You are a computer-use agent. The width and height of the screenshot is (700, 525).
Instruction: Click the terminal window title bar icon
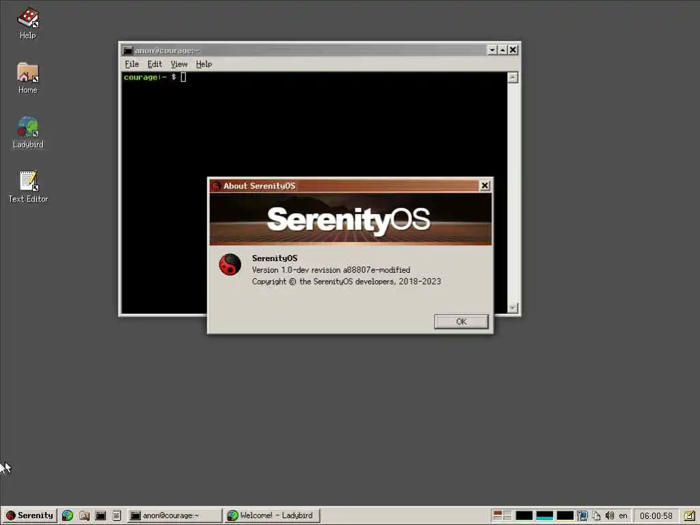pos(128,50)
